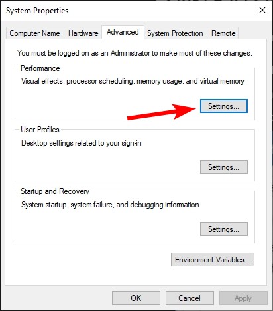Open the Hardware tab
273x311 pixels.
tap(83, 33)
